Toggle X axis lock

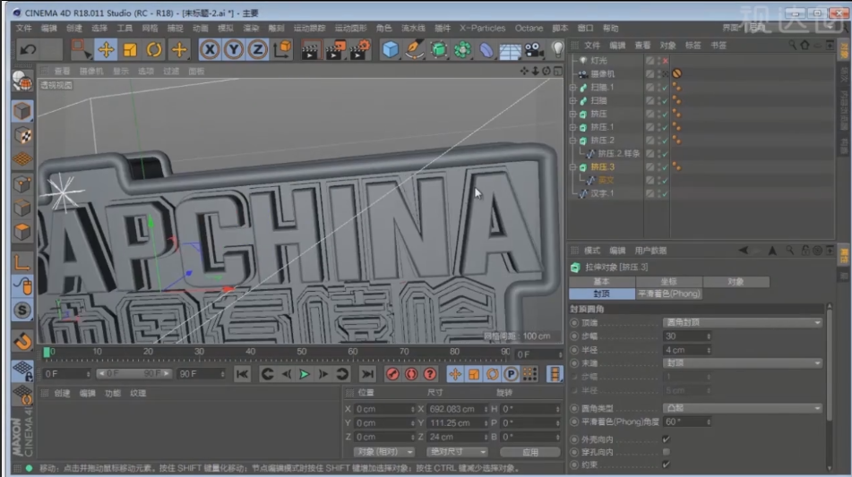210,50
